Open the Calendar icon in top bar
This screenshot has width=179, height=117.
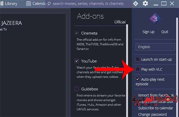coord(29,4)
